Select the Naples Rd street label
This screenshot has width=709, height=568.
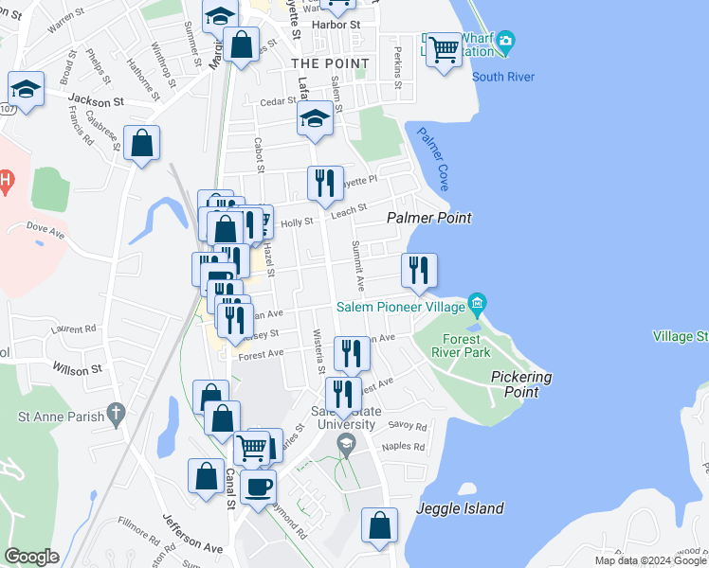(x=404, y=447)
